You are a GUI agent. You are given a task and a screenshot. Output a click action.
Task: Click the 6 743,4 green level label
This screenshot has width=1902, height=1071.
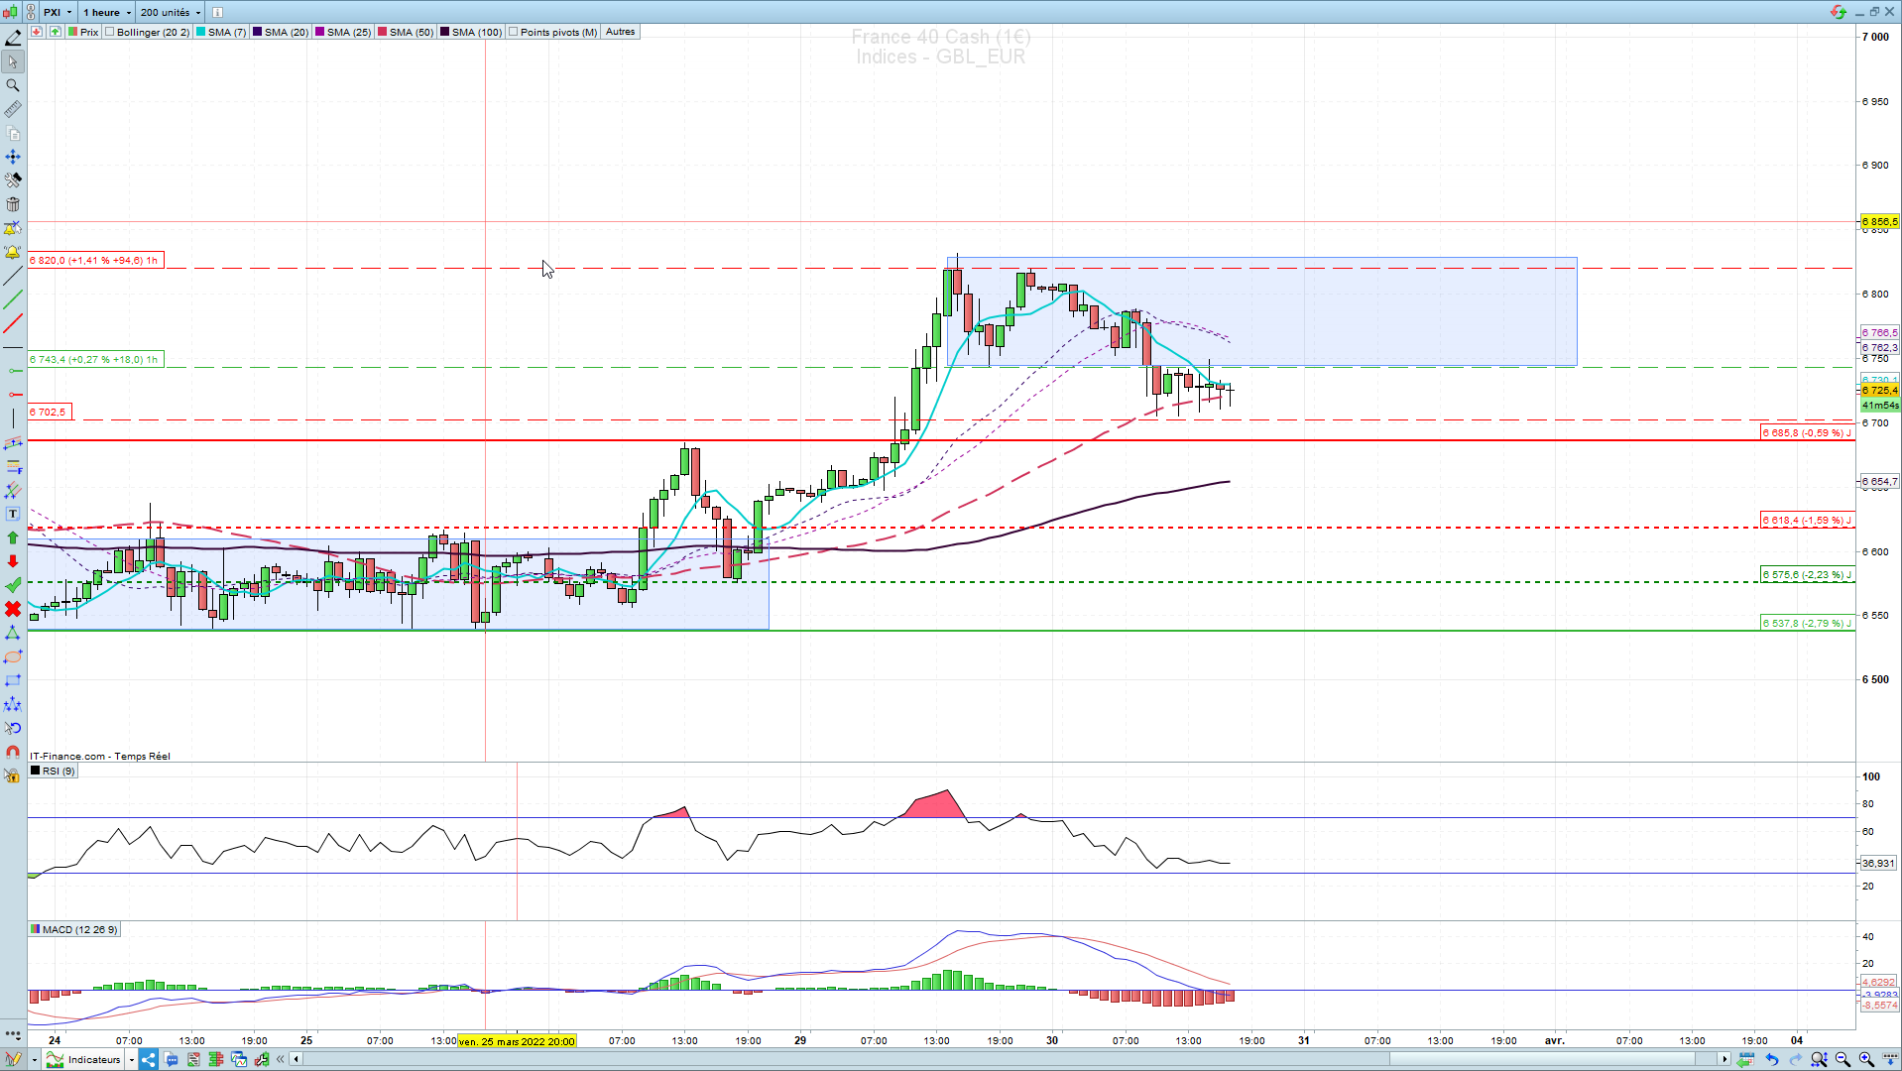click(x=94, y=359)
